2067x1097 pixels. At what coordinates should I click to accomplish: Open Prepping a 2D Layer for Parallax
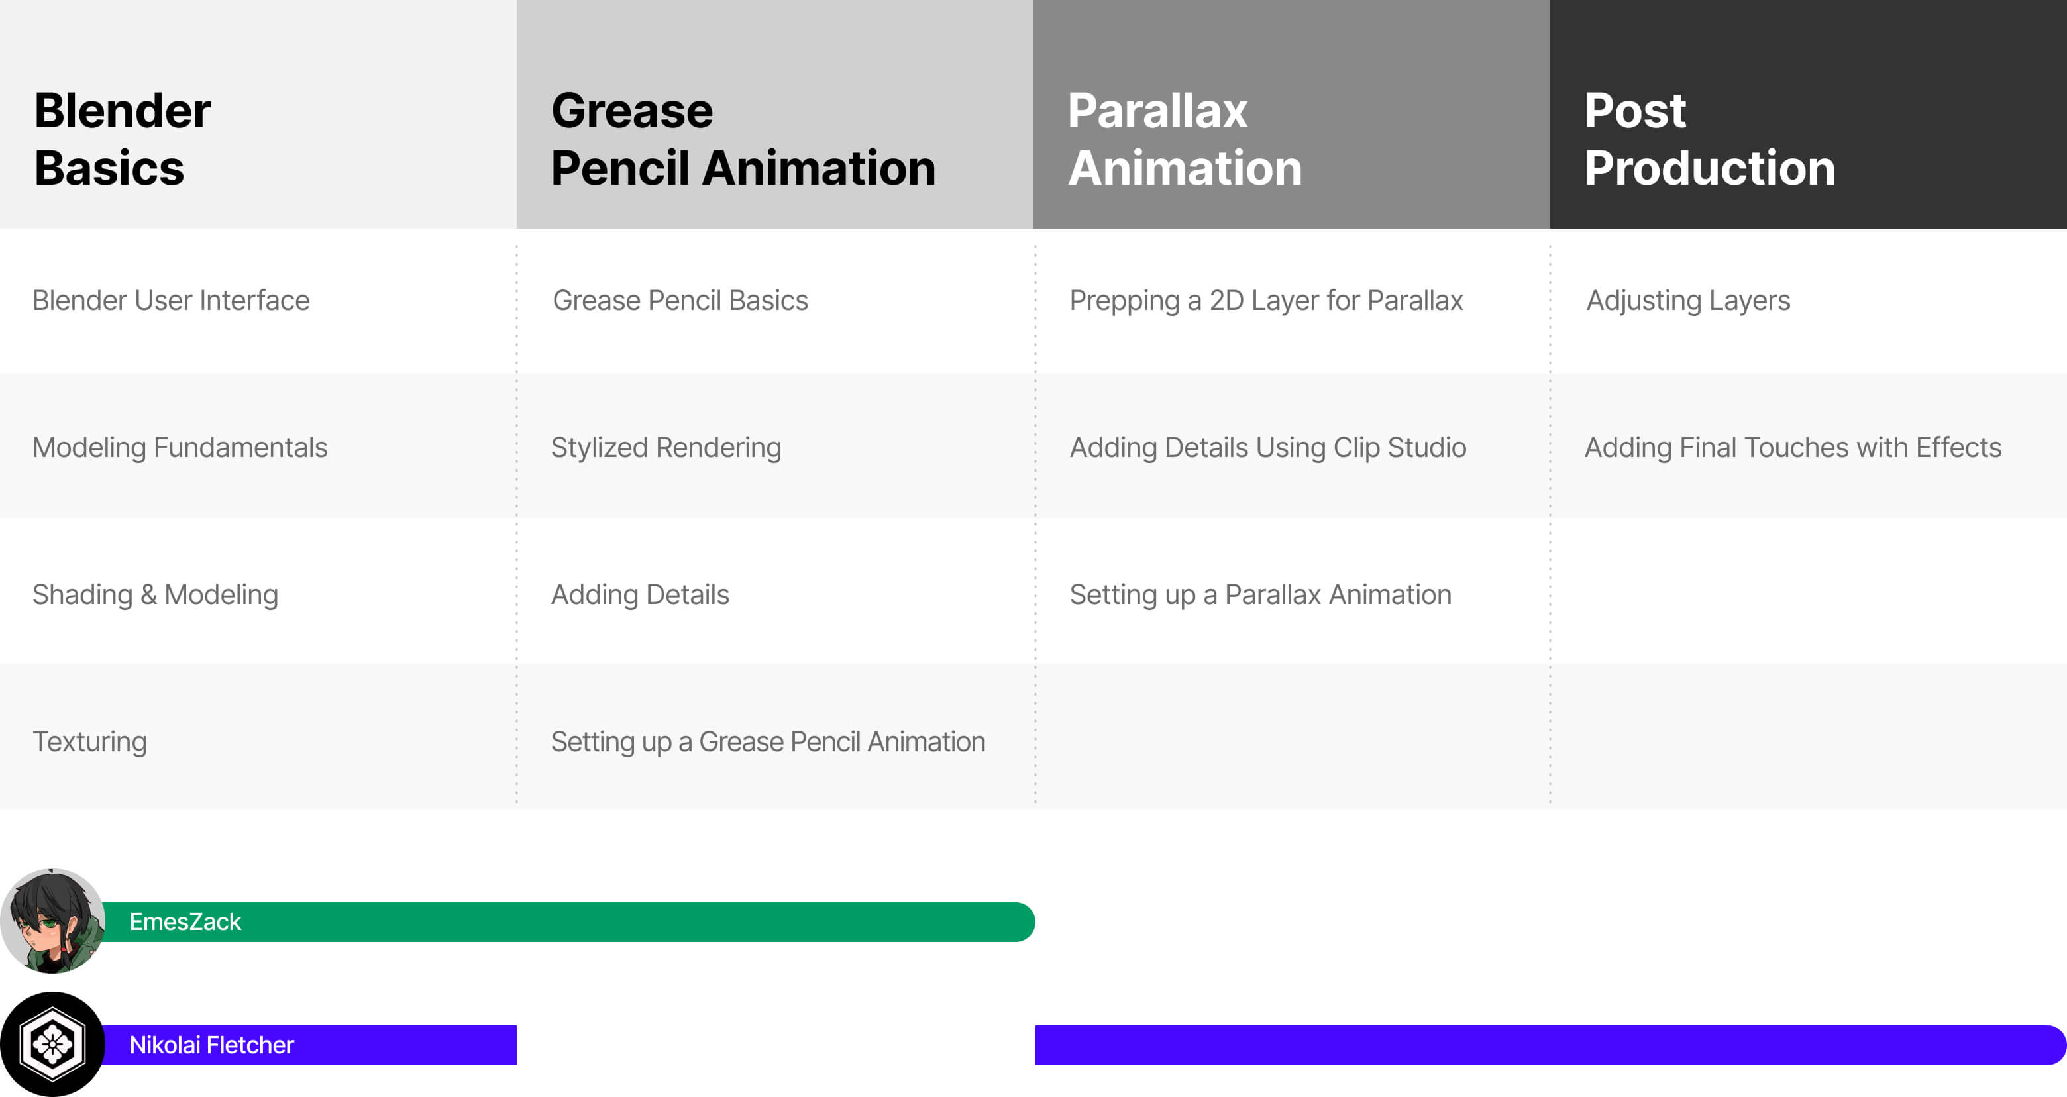[1266, 300]
